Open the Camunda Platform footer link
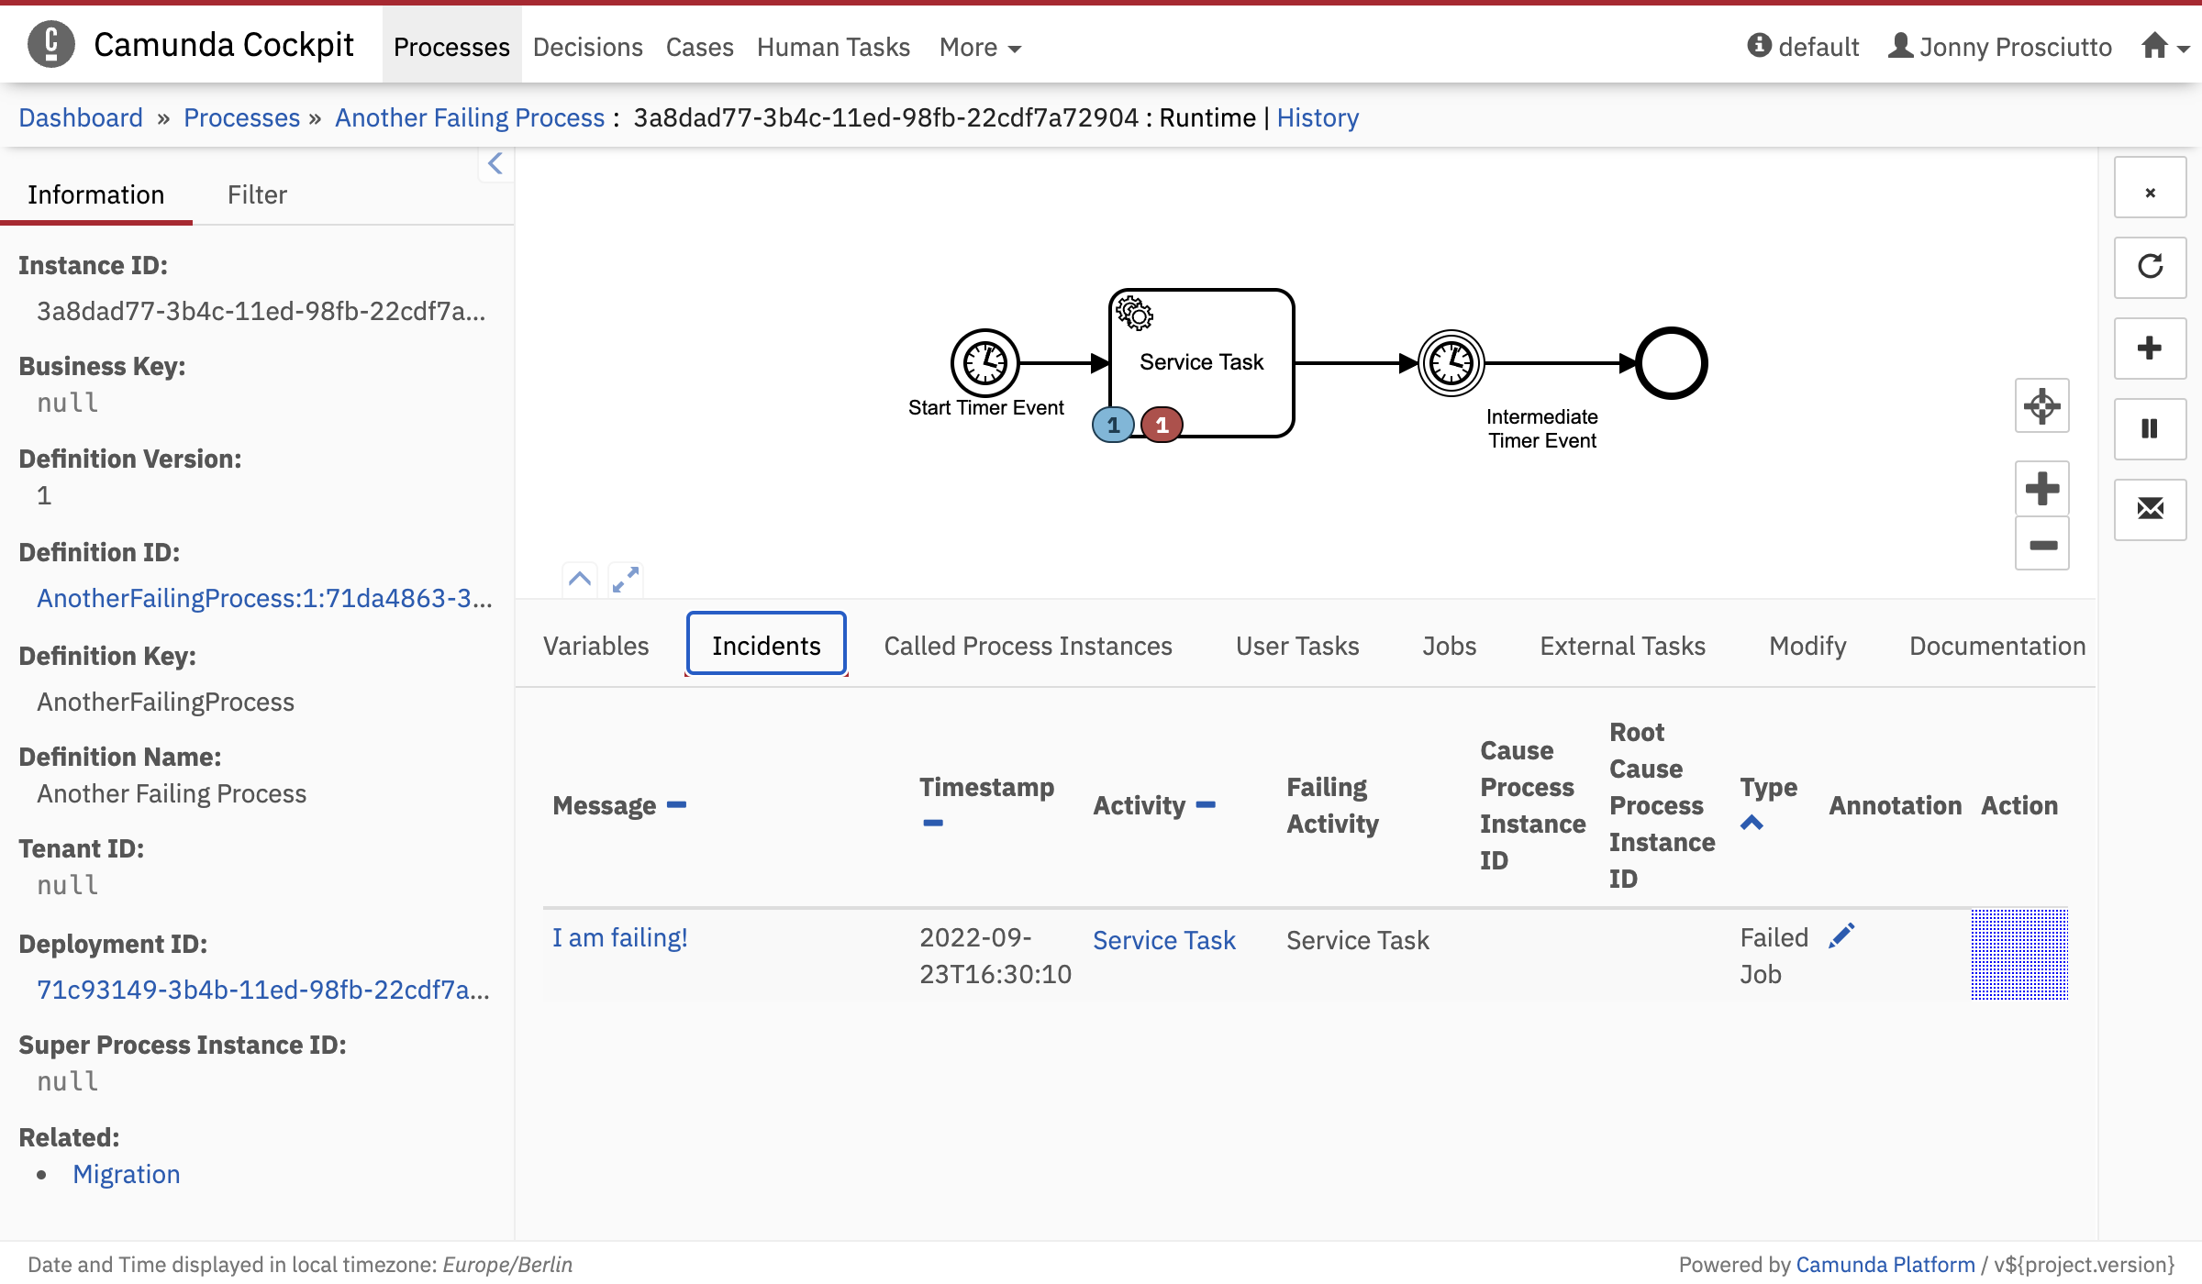The height and width of the screenshot is (1284, 2202). click(1885, 1264)
